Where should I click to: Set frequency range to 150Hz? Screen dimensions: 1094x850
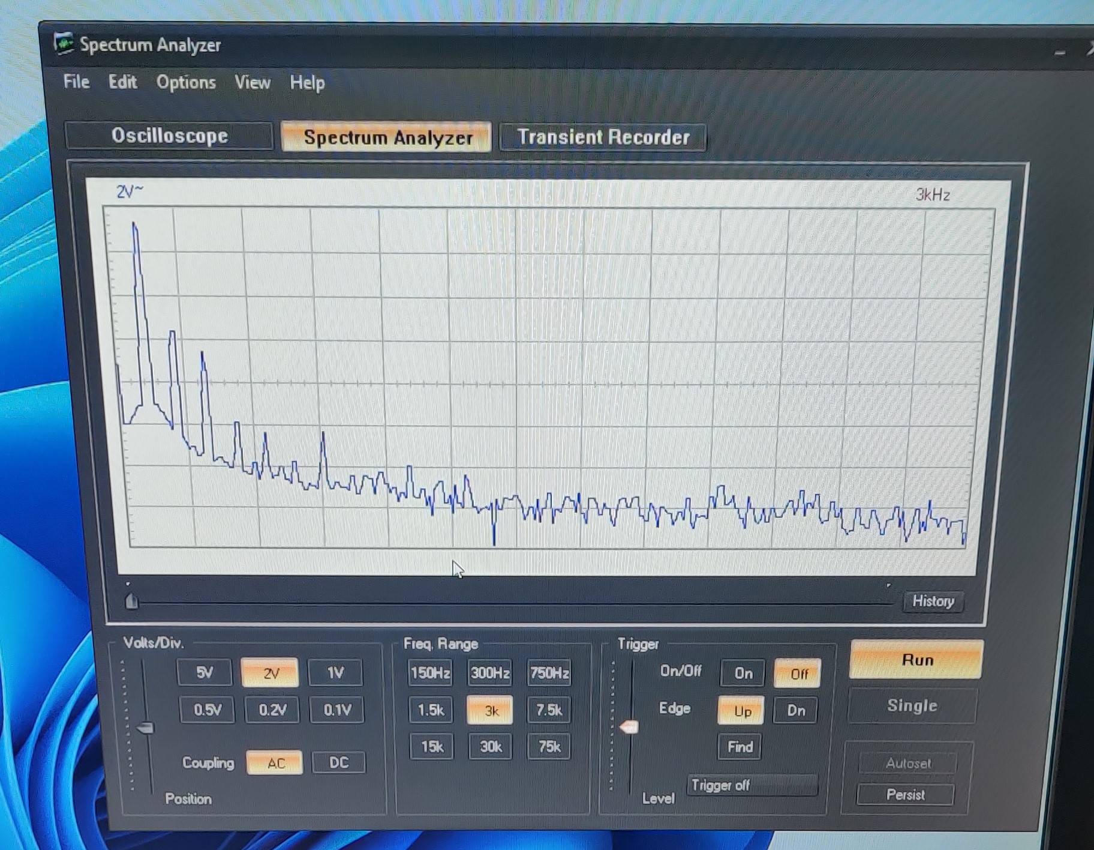click(431, 674)
